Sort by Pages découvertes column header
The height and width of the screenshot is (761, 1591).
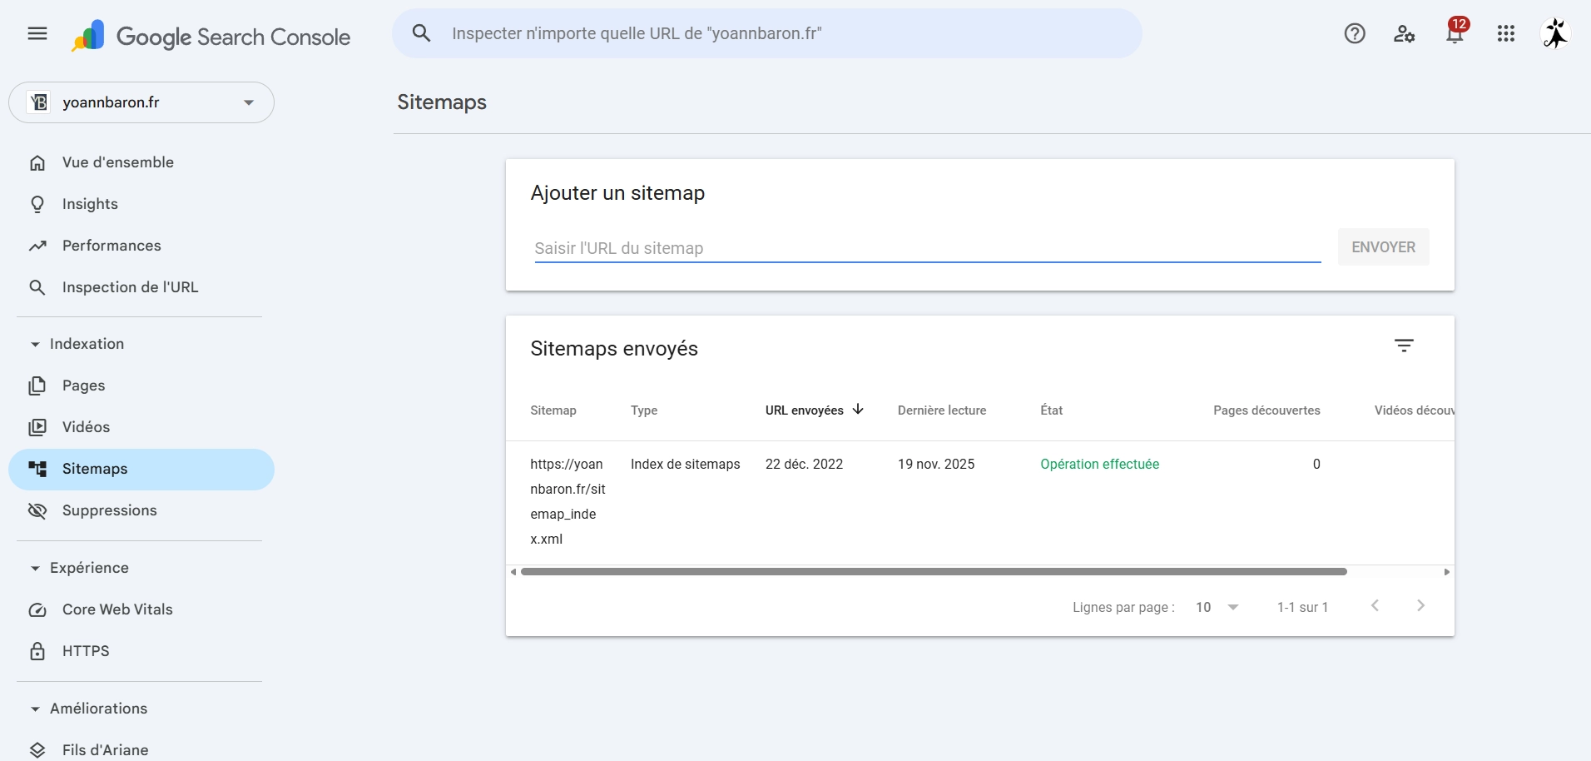[1266, 410]
